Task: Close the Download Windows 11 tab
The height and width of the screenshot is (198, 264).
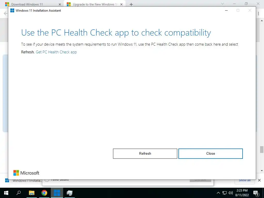Action: (x=60, y=4)
